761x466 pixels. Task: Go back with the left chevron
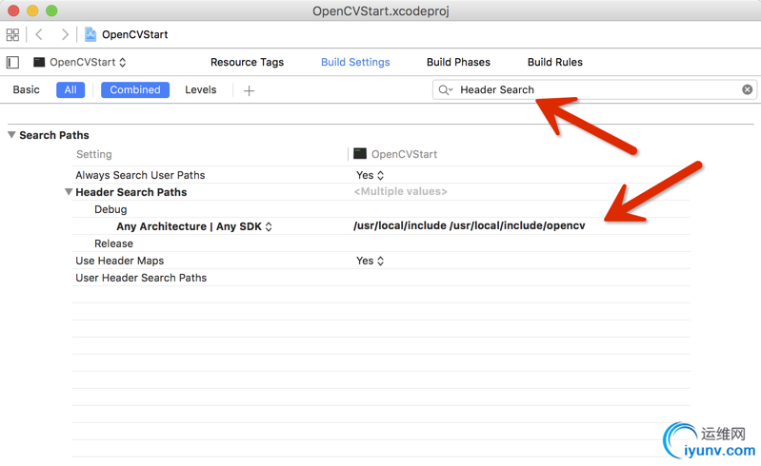(x=39, y=34)
